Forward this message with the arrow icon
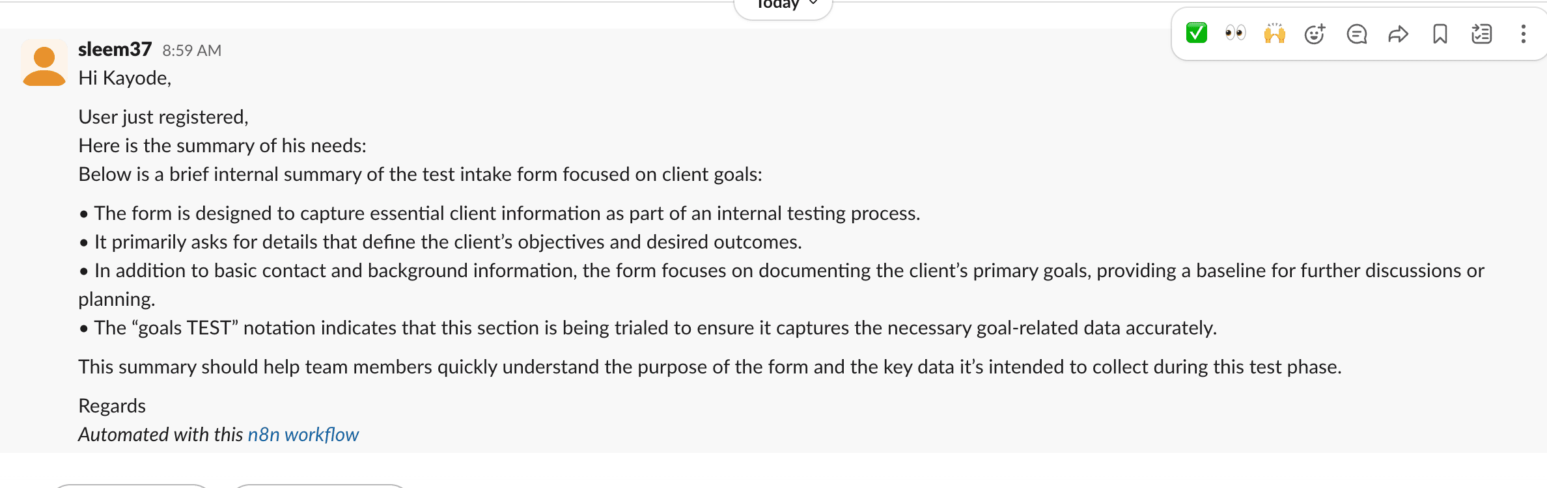1547x488 pixels. point(1399,33)
